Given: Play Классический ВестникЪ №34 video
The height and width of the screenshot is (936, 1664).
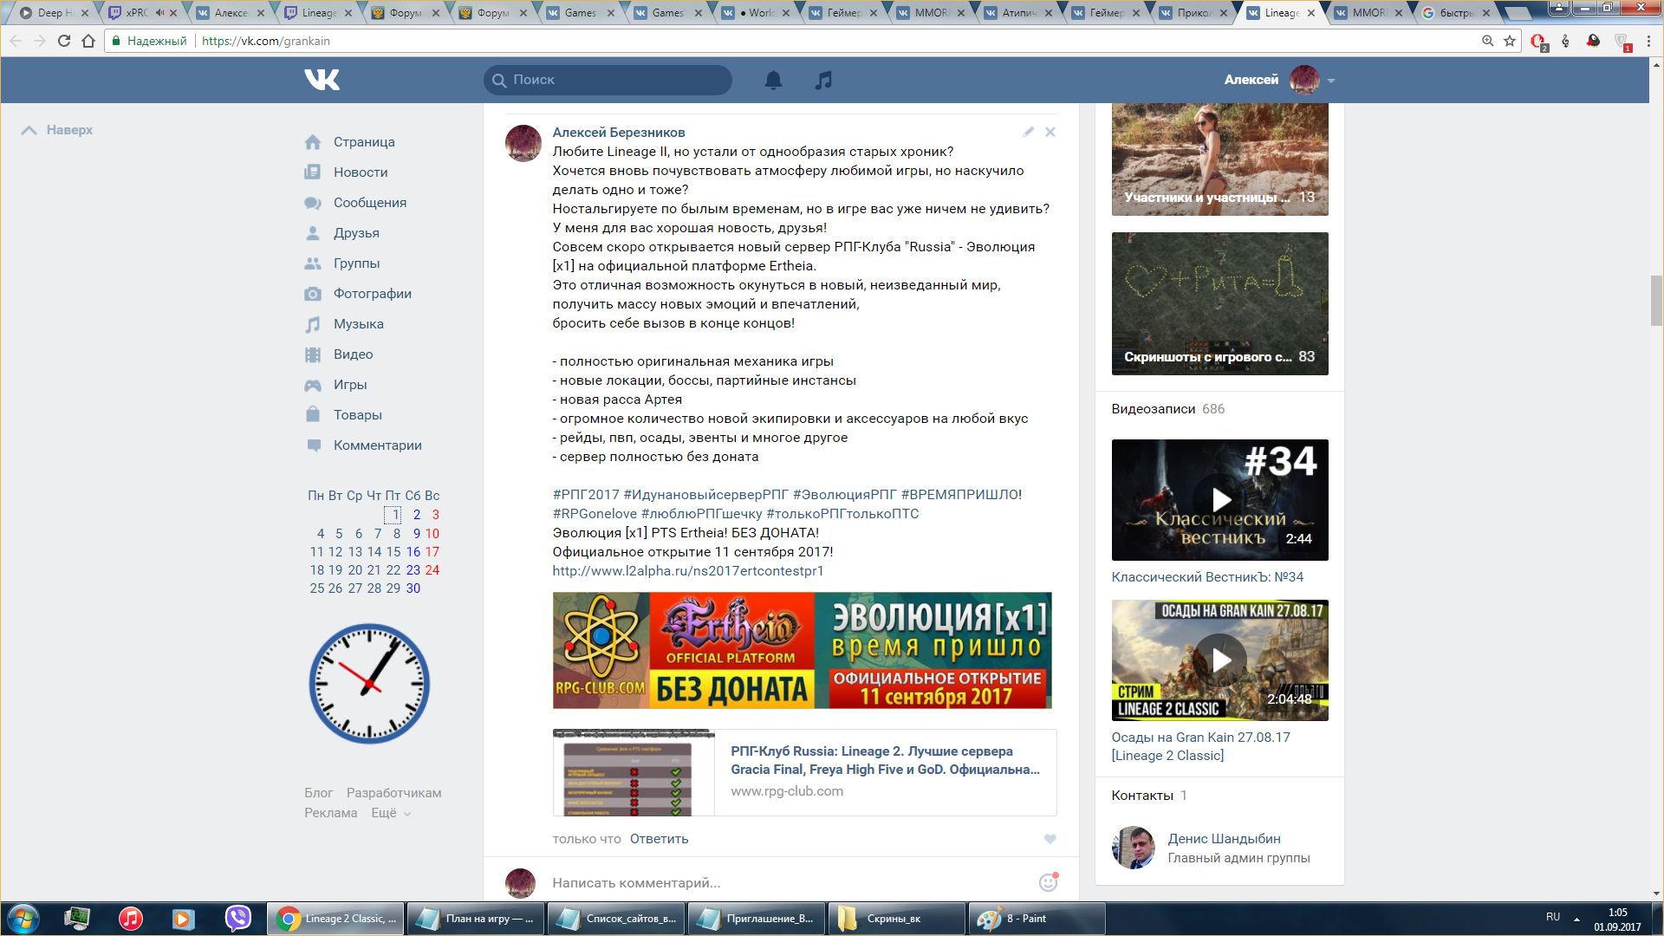Looking at the screenshot, I should [1219, 500].
